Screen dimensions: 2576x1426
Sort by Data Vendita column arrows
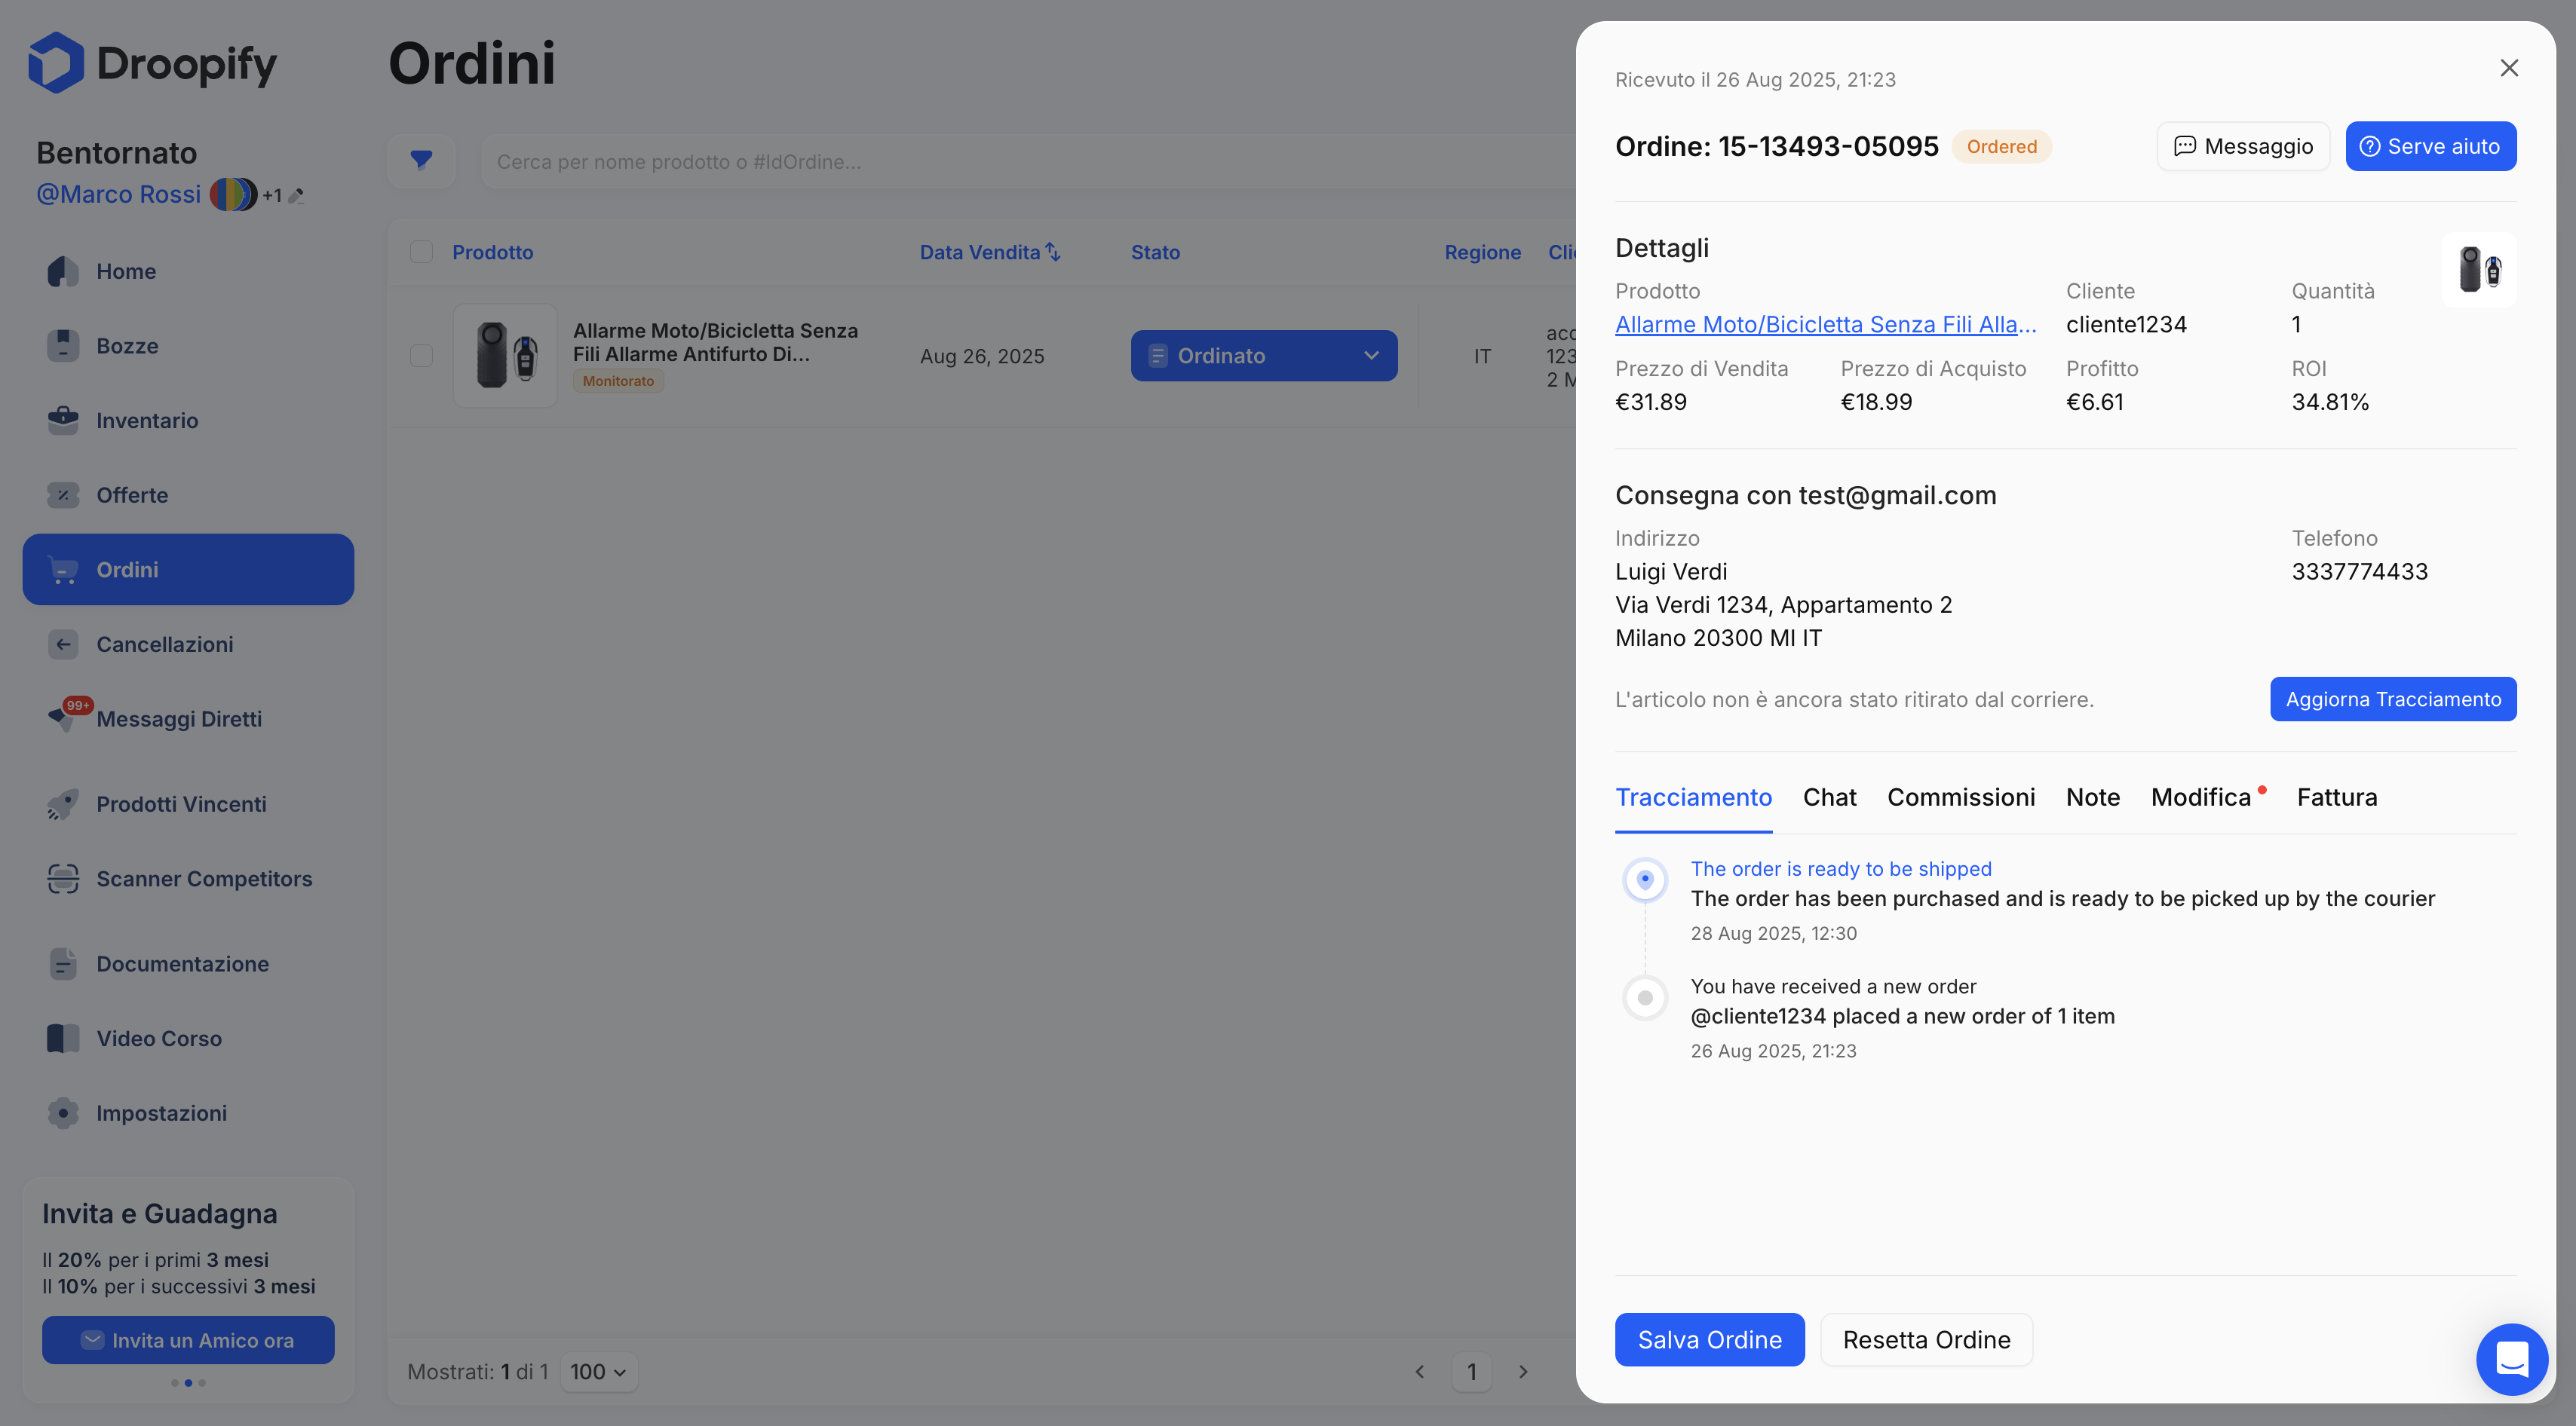[x=1053, y=252]
